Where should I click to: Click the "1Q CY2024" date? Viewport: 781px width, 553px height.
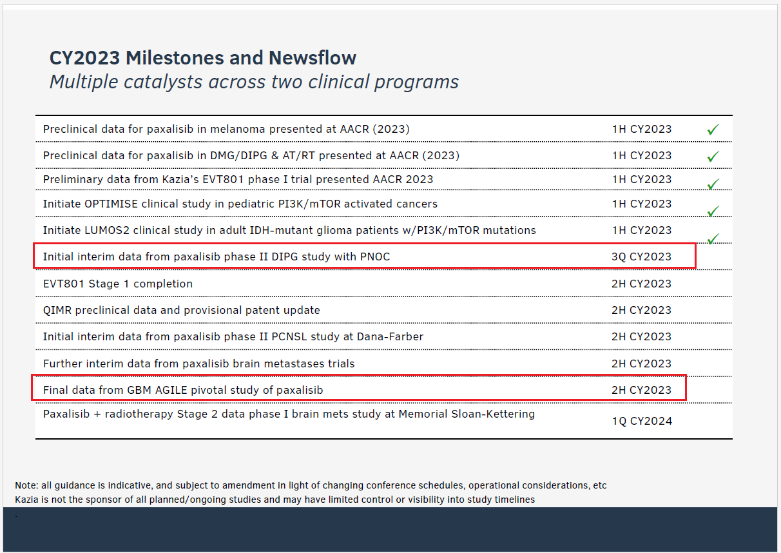coord(642,422)
